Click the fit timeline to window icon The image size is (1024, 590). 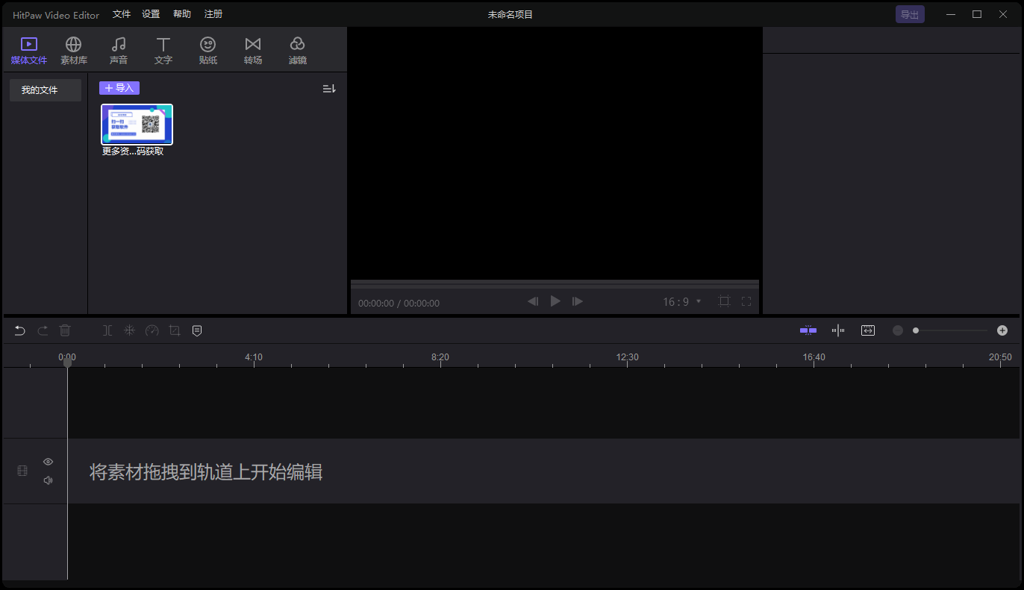click(x=868, y=330)
